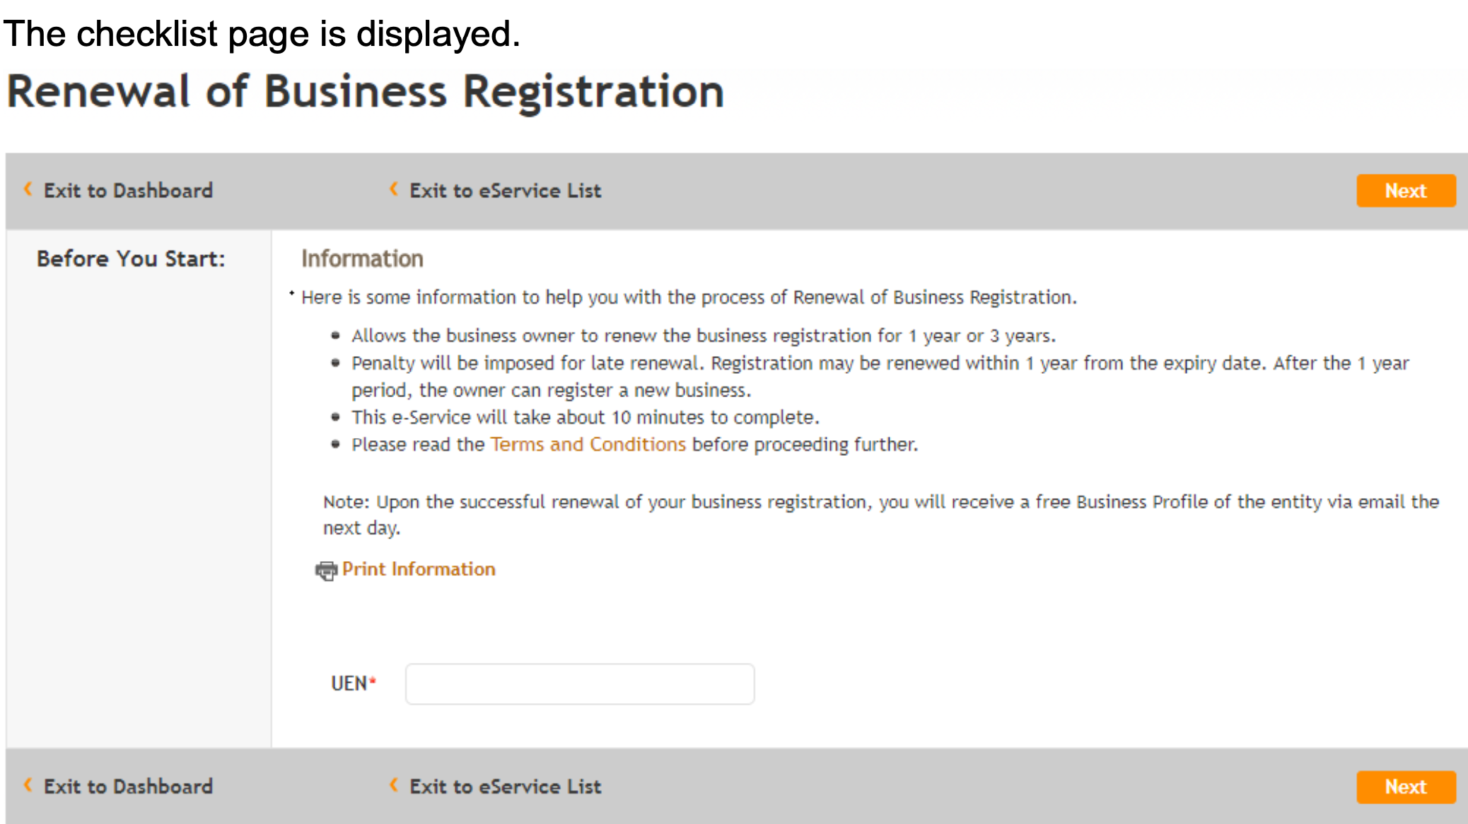Click the chevron before top Exit to Dashboard
Viewport: 1468px width, 824px height.
(28, 189)
